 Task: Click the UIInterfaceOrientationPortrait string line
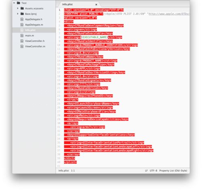coord(104,143)
